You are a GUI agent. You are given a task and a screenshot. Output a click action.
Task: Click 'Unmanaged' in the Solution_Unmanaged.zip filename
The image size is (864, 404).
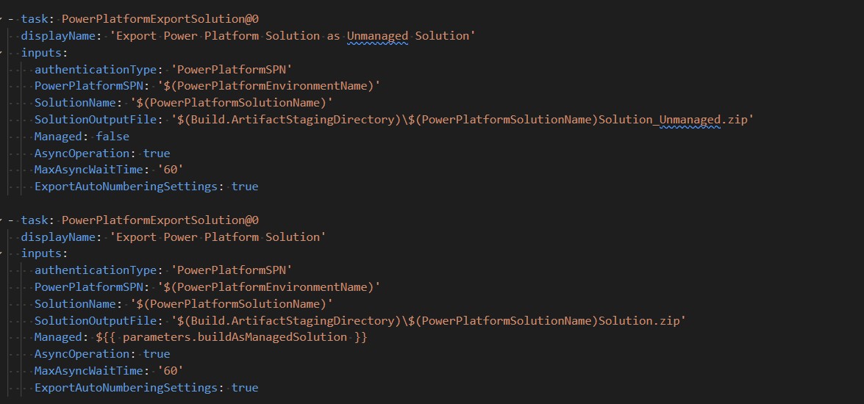(690, 120)
